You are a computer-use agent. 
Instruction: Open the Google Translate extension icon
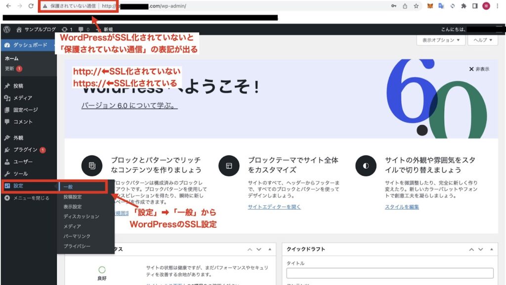(x=441, y=6)
